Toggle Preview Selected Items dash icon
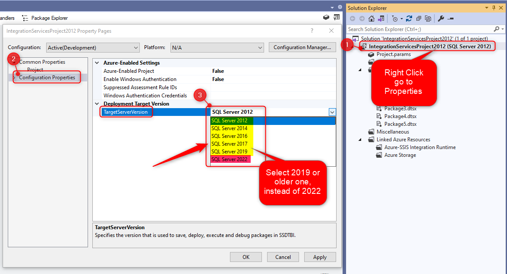 coord(451,19)
